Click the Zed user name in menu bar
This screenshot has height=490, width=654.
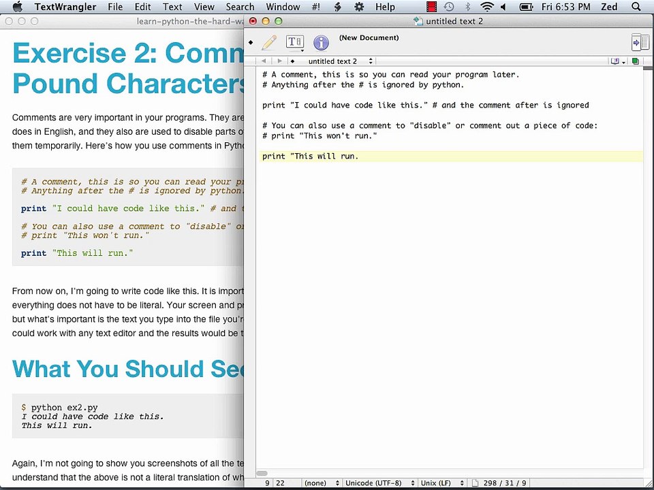coord(609,7)
